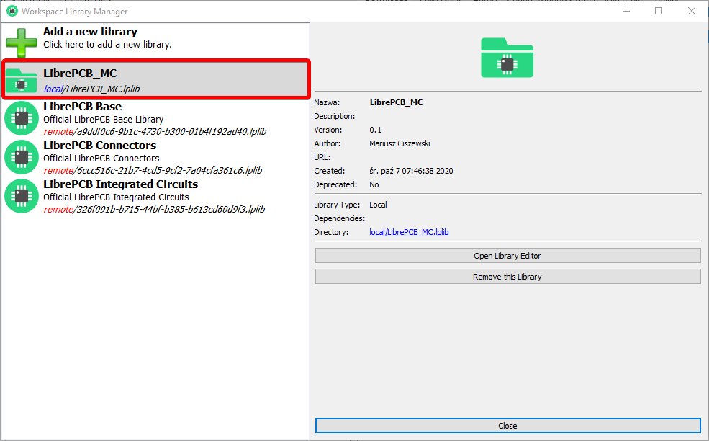The width and height of the screenshot is (709, 441).
Task: Select the LibrePCB Base library title
Action: (x=82, y=107)
